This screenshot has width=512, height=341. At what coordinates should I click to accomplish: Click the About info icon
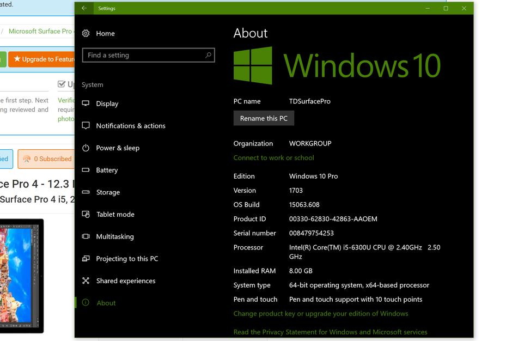[x=86, y=302]
